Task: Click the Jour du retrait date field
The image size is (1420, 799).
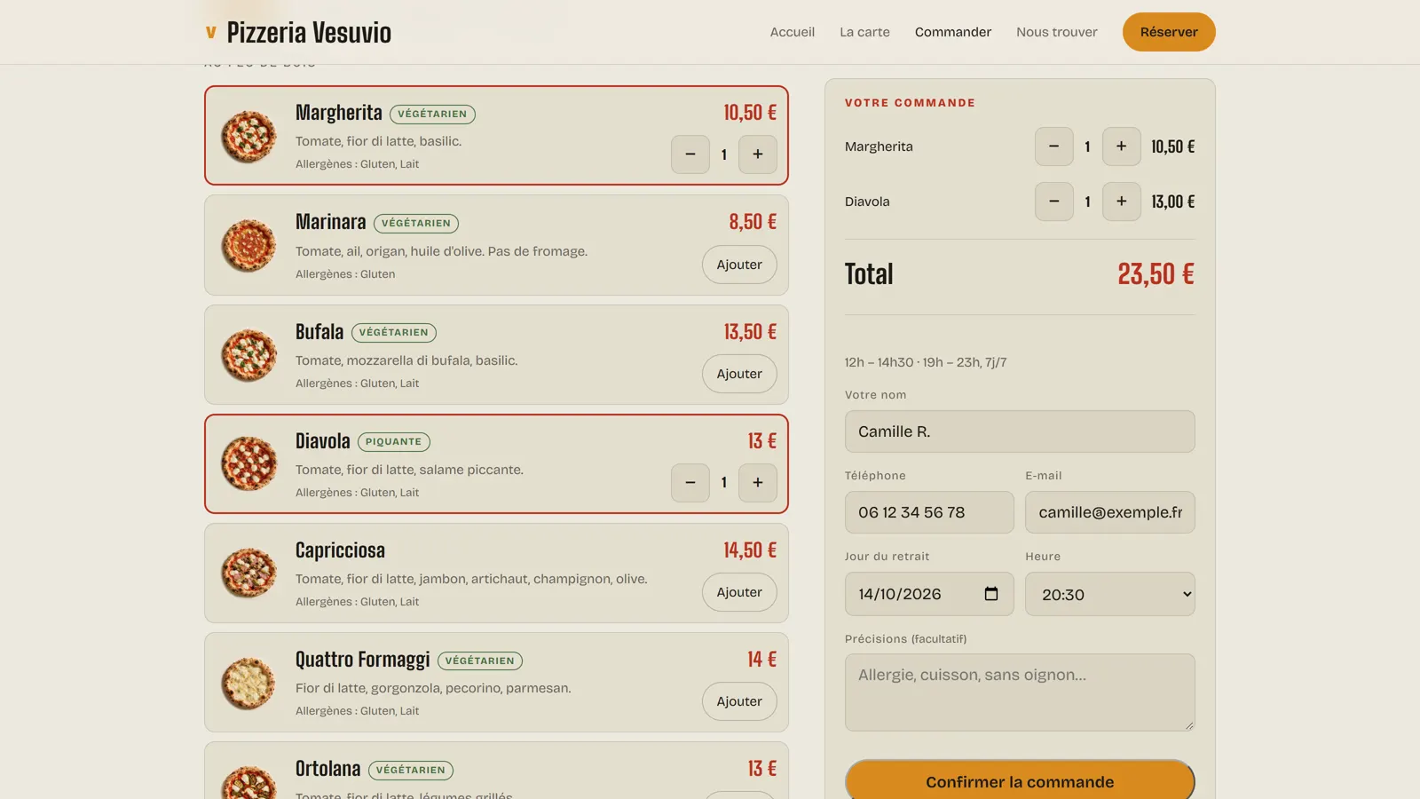Action: point(929,594)
